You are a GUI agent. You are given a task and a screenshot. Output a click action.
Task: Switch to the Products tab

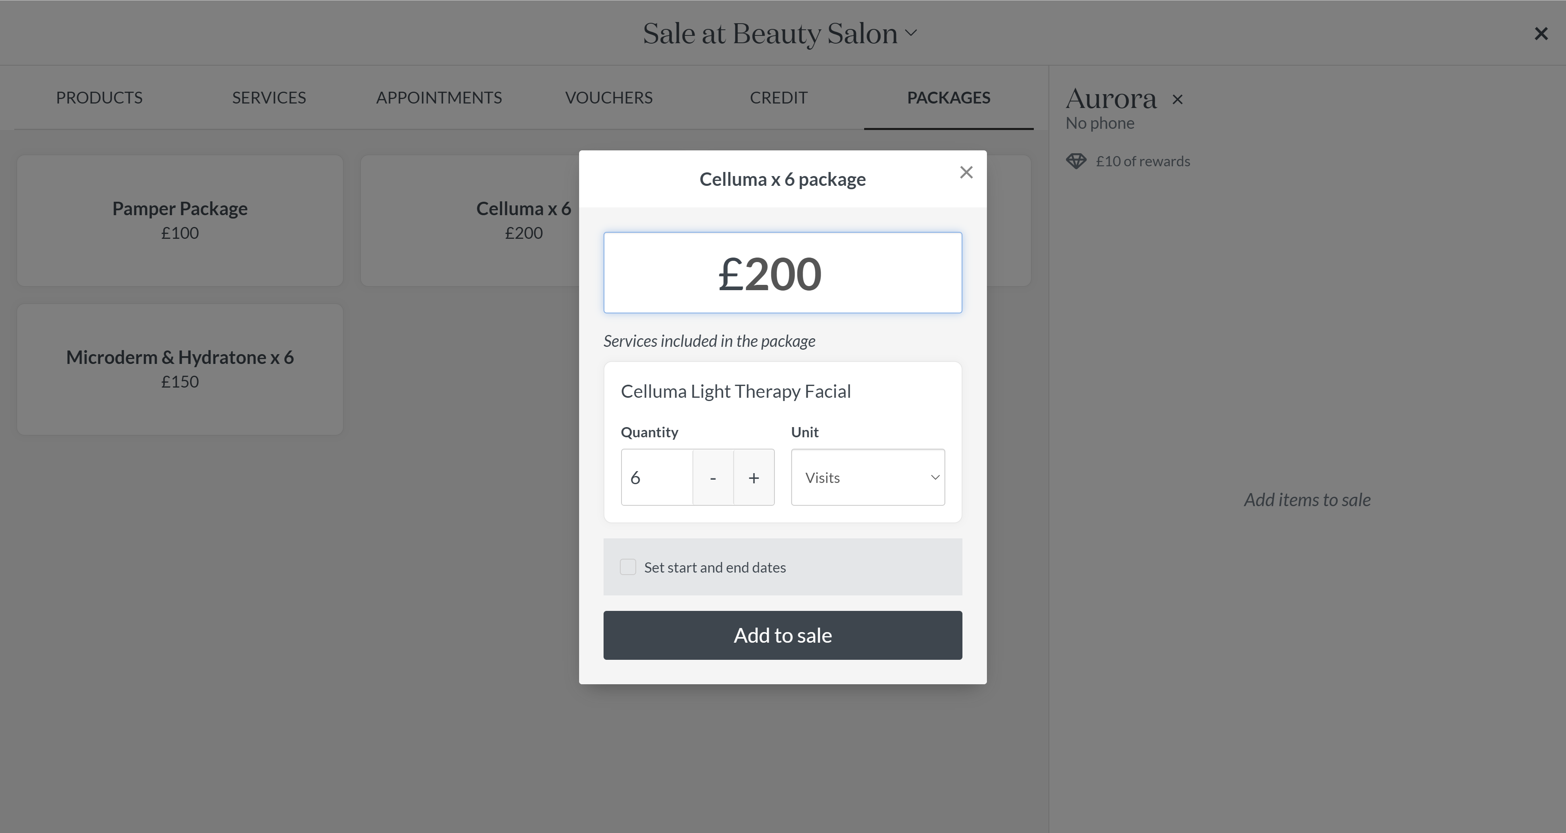pos(99,98)
